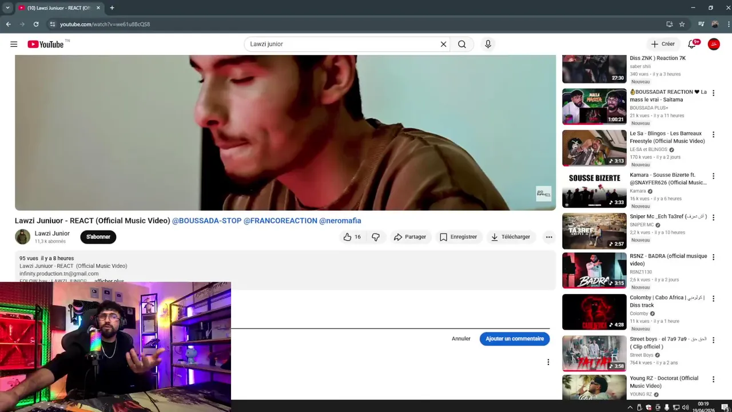The image size is (732, 412).
Task: Open tab search dropdown arrow
Action: point(7,8)
